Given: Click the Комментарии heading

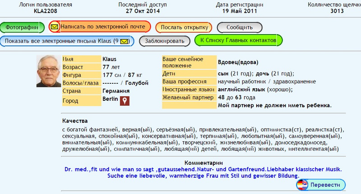Looking at the screenshot, I should [204, 163].
